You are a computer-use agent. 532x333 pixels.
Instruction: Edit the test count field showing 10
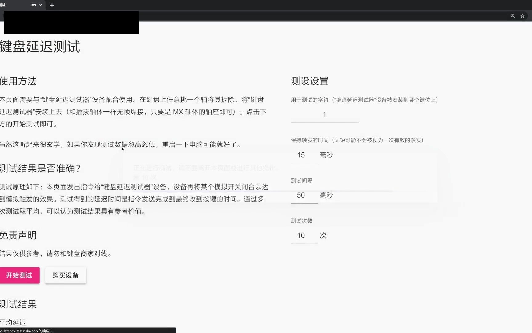tap(304, 236)
